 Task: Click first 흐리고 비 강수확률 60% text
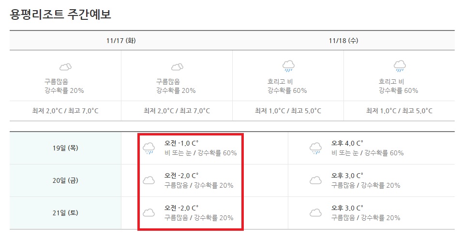pyautogui.click(x=287, y=86)
